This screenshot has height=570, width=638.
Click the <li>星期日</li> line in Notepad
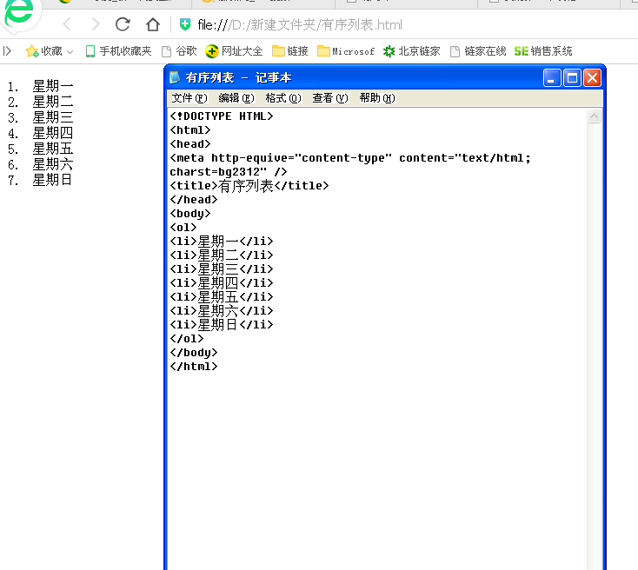click(222, 325)
